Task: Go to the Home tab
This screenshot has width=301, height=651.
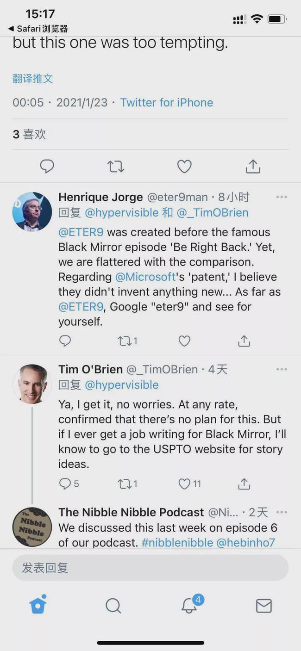Action: pos(38,605)
